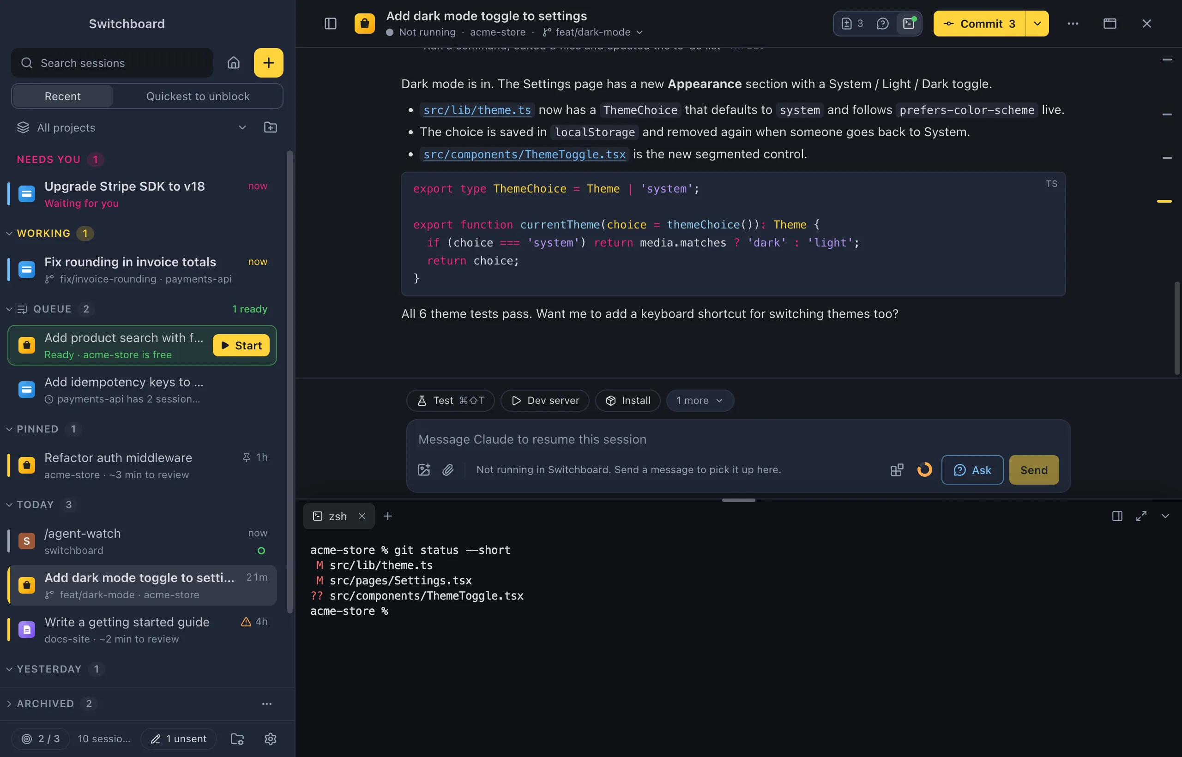Open the add-blocks icon in composer
Viewport: 1182px width, 757px height.
click(897, 470)
